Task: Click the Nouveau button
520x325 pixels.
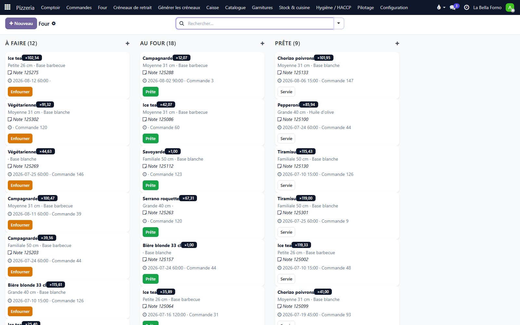Action: [x=21, y=23]
